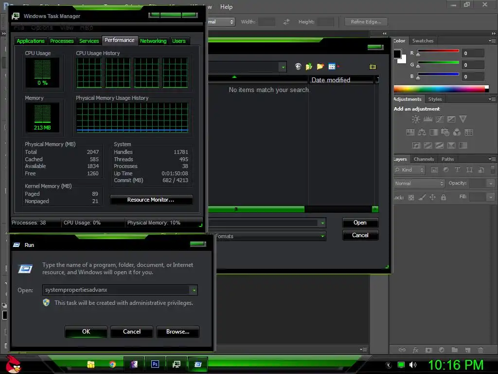498x374 pixels.
Task: Open the Opacity dropdown arrow
Action: 491,184
